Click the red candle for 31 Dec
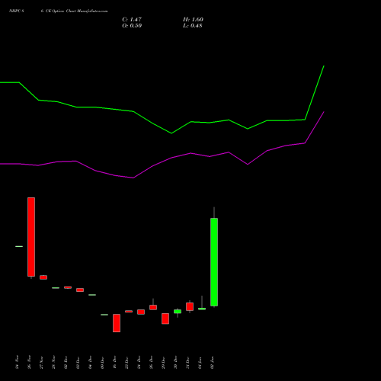381x381 pixels. tap(190, 306)
